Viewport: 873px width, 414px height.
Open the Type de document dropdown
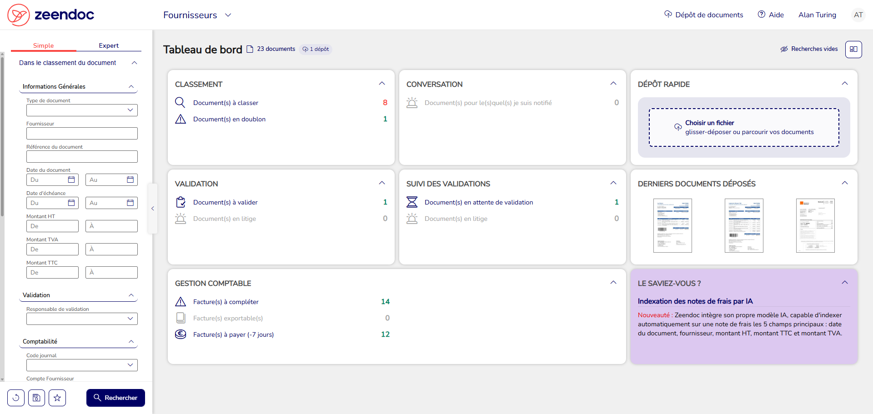coord(82,110)
